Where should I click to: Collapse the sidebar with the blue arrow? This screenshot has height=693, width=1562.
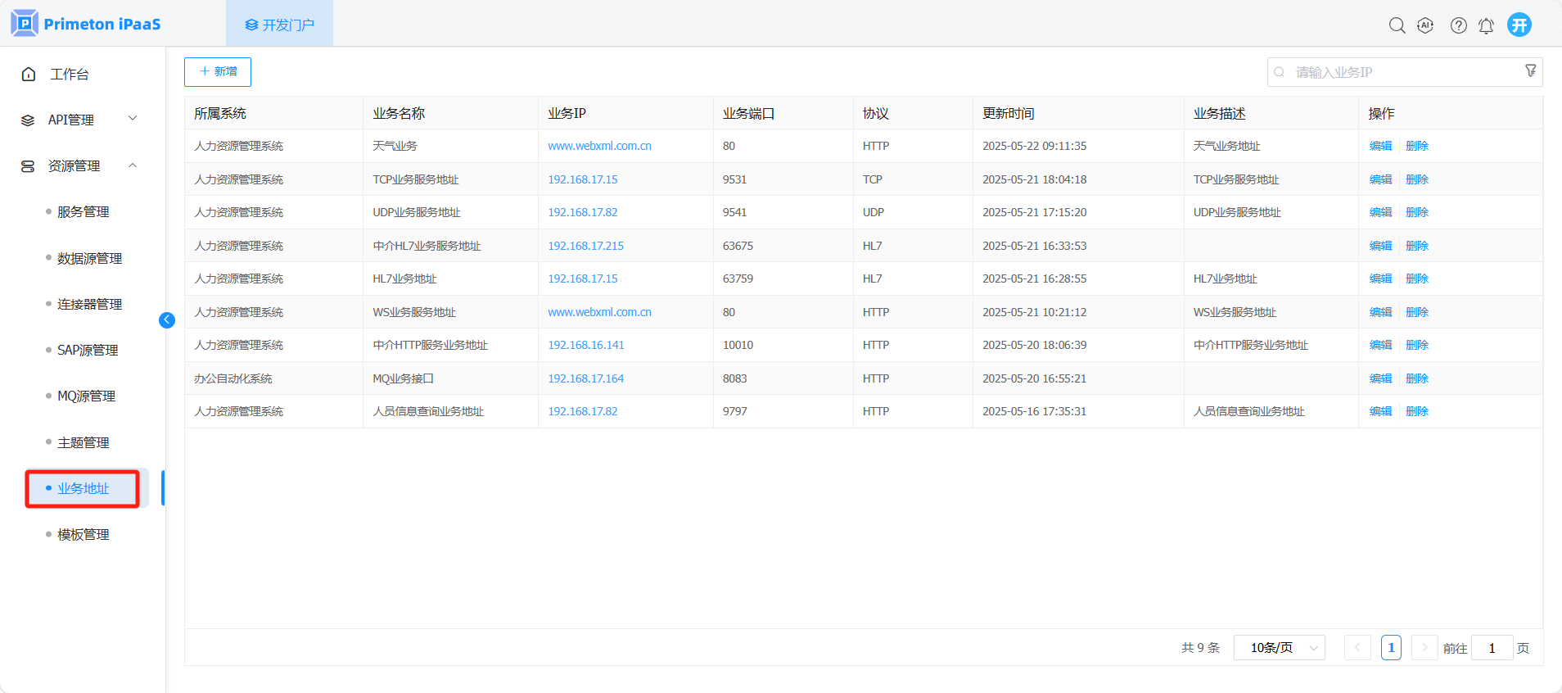pos(167,320)
